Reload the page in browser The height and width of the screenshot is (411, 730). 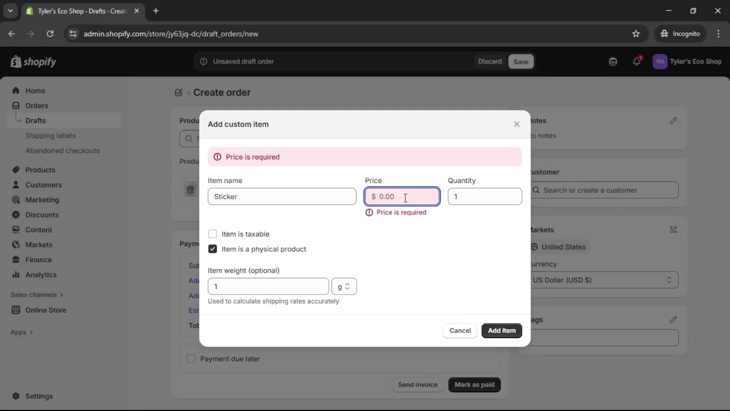point(50,34)
